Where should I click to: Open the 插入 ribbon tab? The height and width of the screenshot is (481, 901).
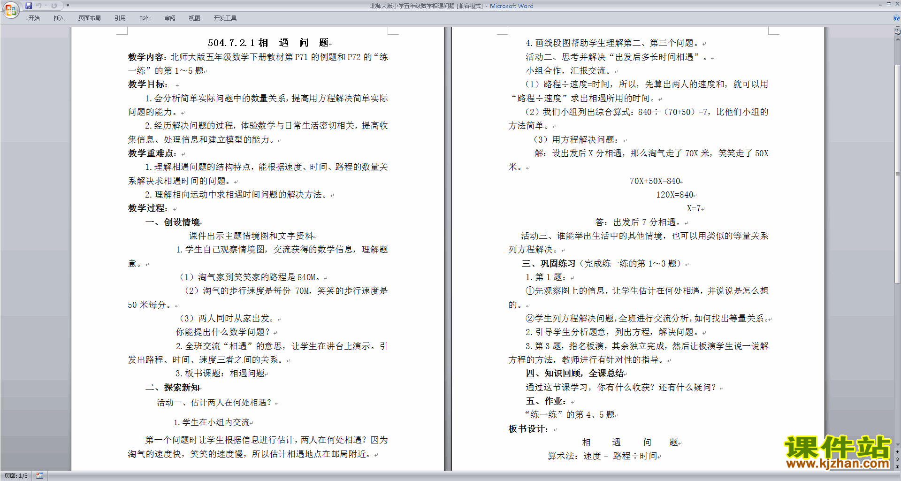click(x=59, y=18)
